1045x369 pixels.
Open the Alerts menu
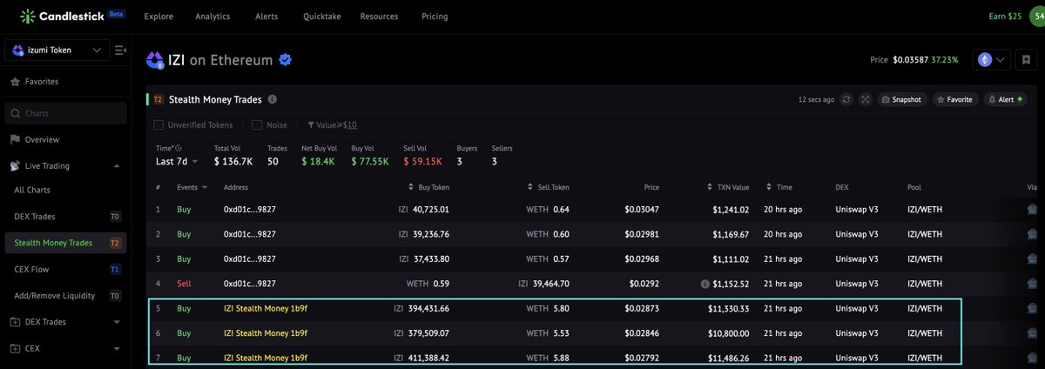coord(267,17)
